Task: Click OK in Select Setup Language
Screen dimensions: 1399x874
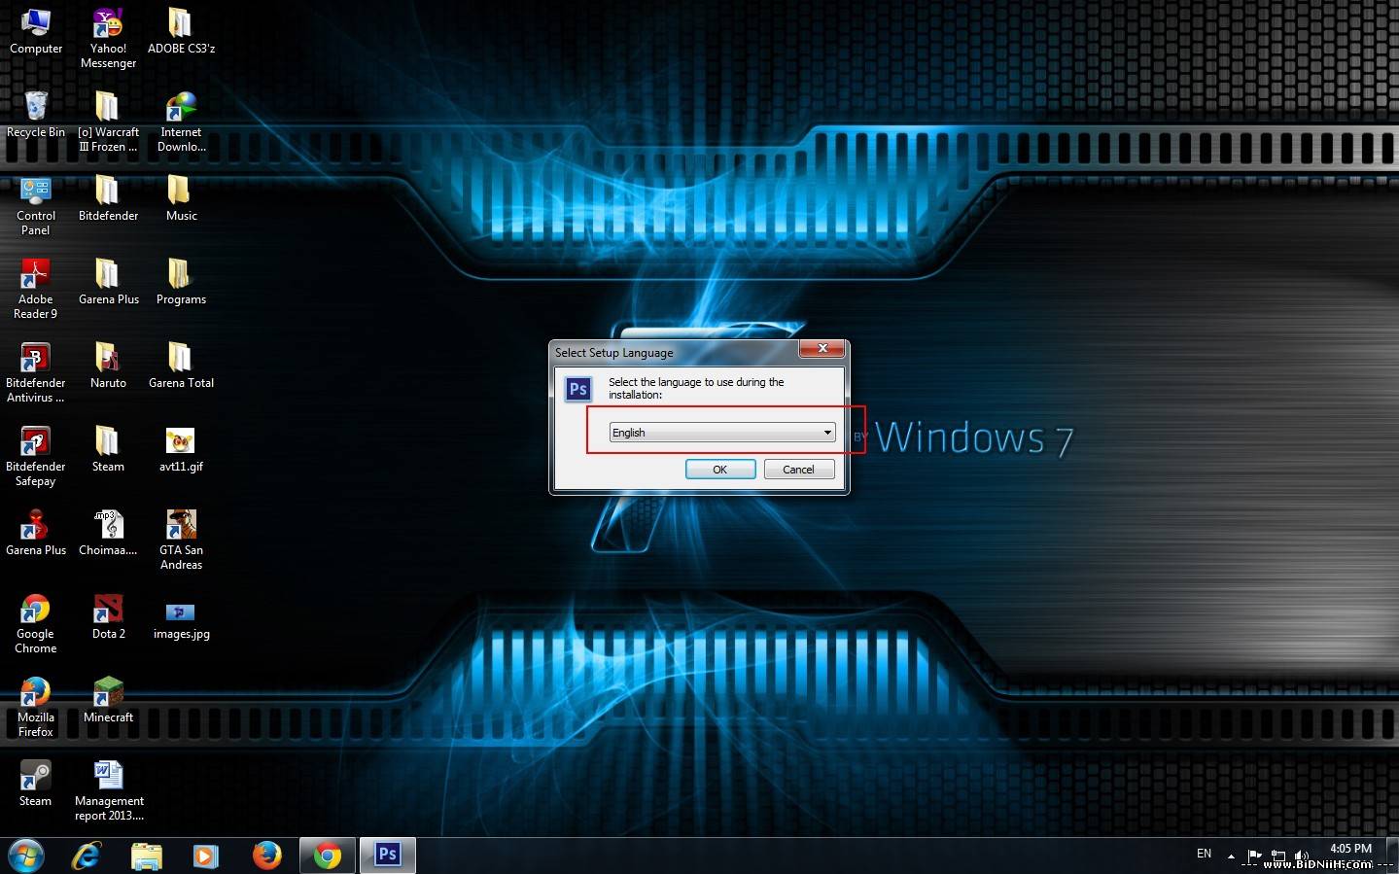Action: click(x=720, y=470)
